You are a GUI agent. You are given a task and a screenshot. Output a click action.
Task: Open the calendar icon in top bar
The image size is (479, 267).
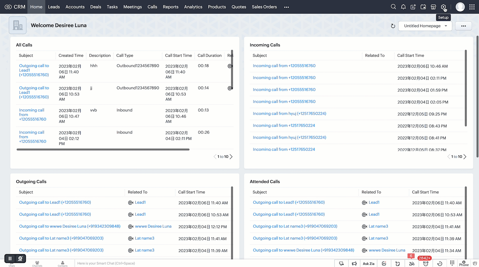coord(423,7)
